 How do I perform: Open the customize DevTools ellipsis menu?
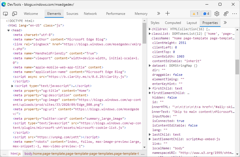pos(235,14)
